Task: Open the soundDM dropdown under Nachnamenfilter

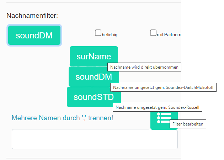Action: (x=34, y=36)
